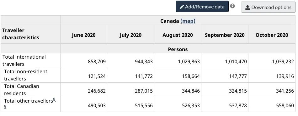Click the value 139,916
This screenshot has height=116, width=298.
coord(285,76)
